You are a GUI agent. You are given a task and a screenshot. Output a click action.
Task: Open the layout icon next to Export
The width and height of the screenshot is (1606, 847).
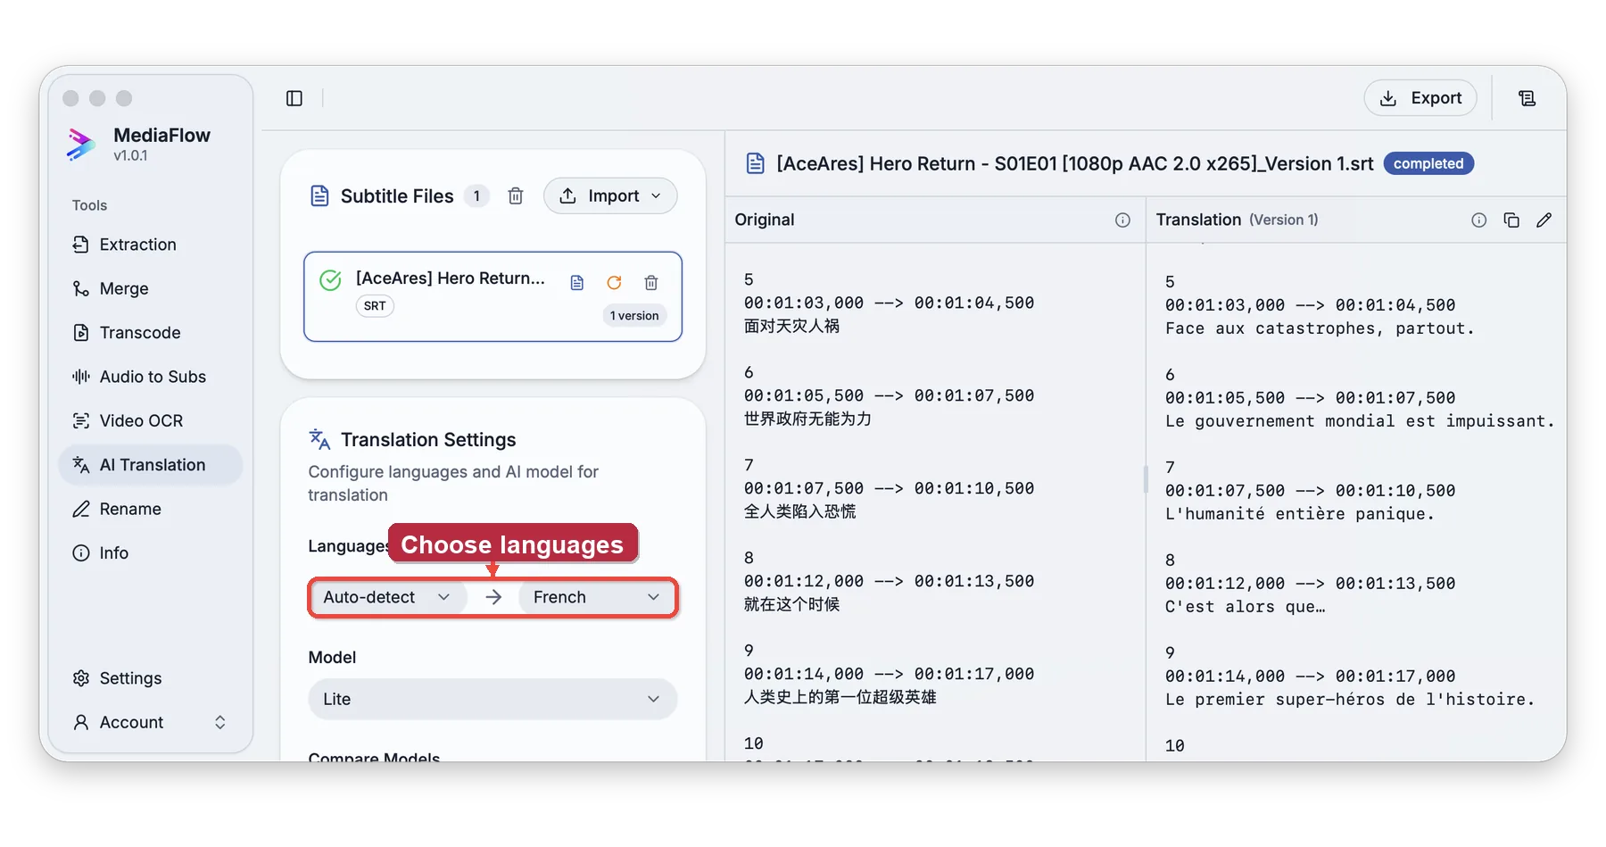tap(1527, 98)
